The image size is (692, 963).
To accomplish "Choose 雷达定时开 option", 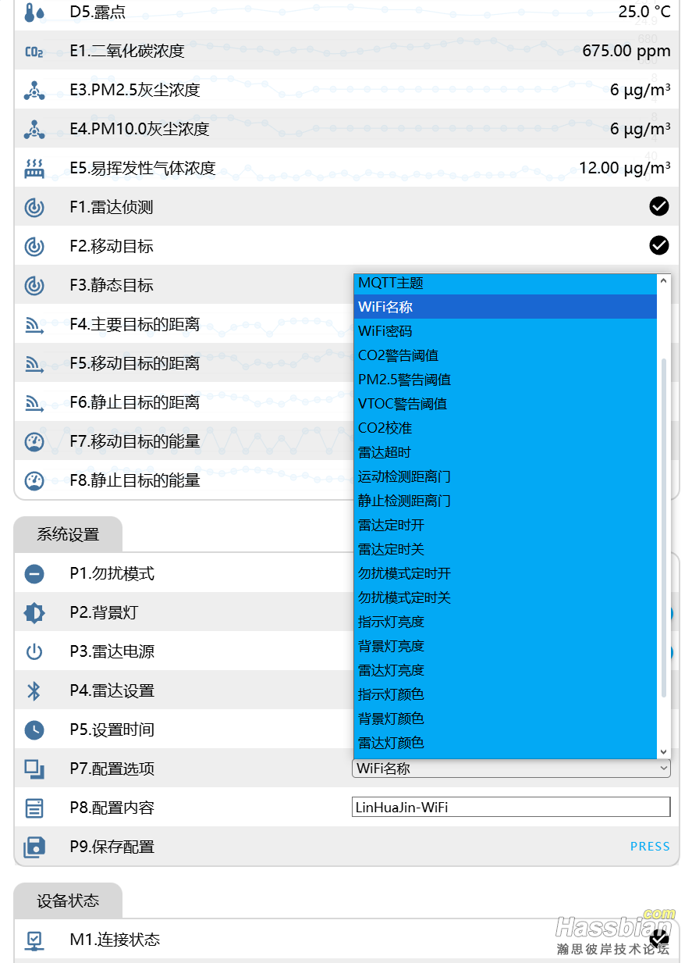I will pyautogui.click(x=506, y=525).
